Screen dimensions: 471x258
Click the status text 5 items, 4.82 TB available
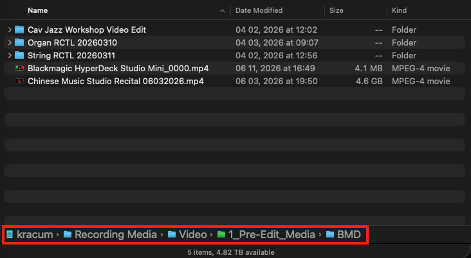231,252
